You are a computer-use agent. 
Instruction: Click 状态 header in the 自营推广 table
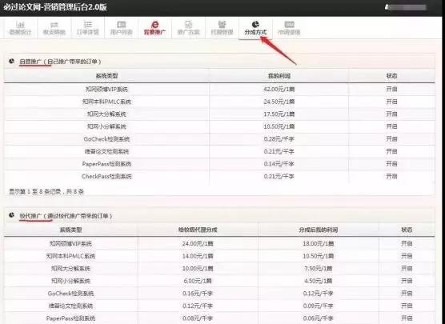(391, 76)
